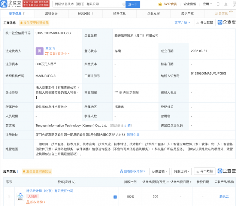The width and height of the screenshot is (236, 206).
Task: Open 关联1家企业 link
Action: 57,54
